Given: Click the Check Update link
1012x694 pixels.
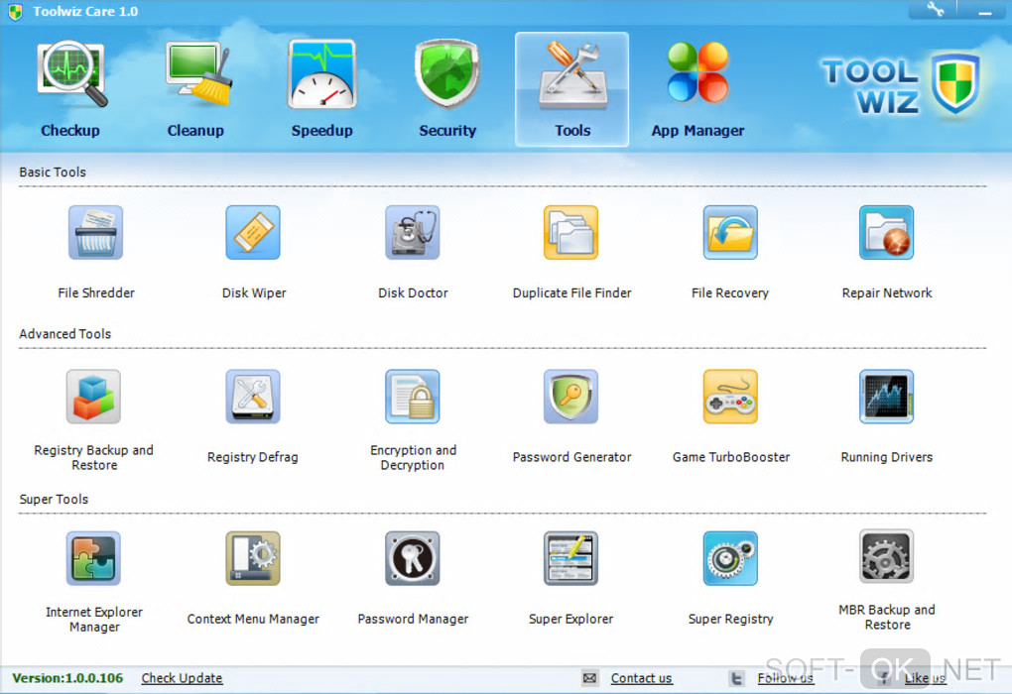Looking at the screenshot, I should (182, 678).
